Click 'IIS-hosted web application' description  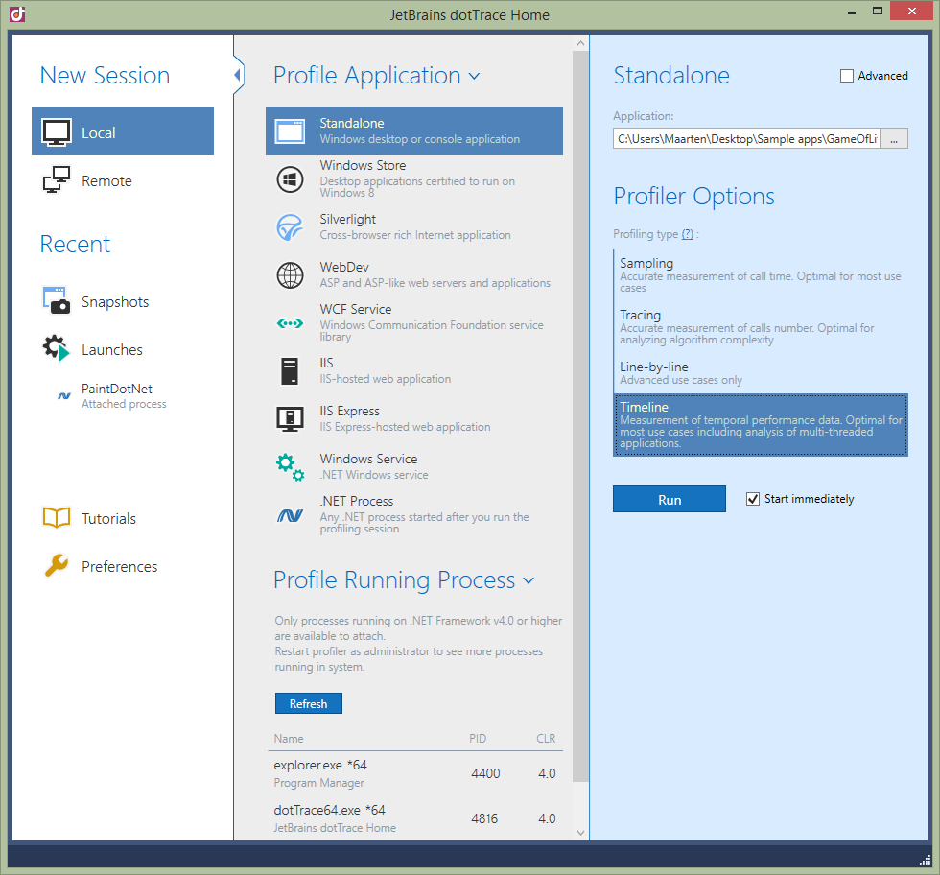pos(386,379)
